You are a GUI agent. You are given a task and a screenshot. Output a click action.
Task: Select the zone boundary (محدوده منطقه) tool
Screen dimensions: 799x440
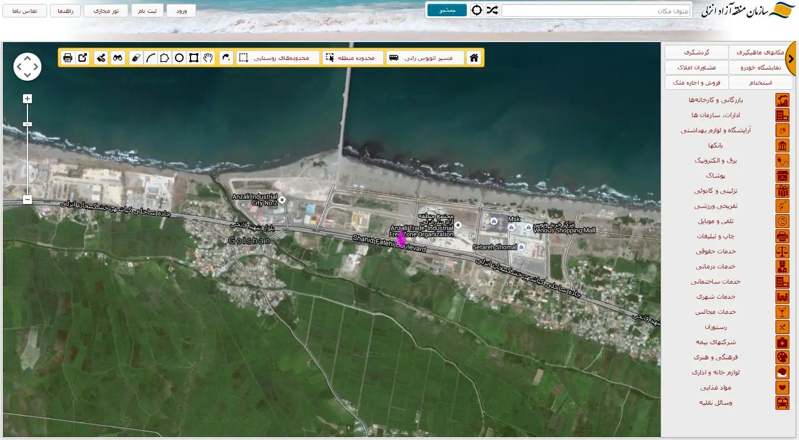[x=353, y=58]
